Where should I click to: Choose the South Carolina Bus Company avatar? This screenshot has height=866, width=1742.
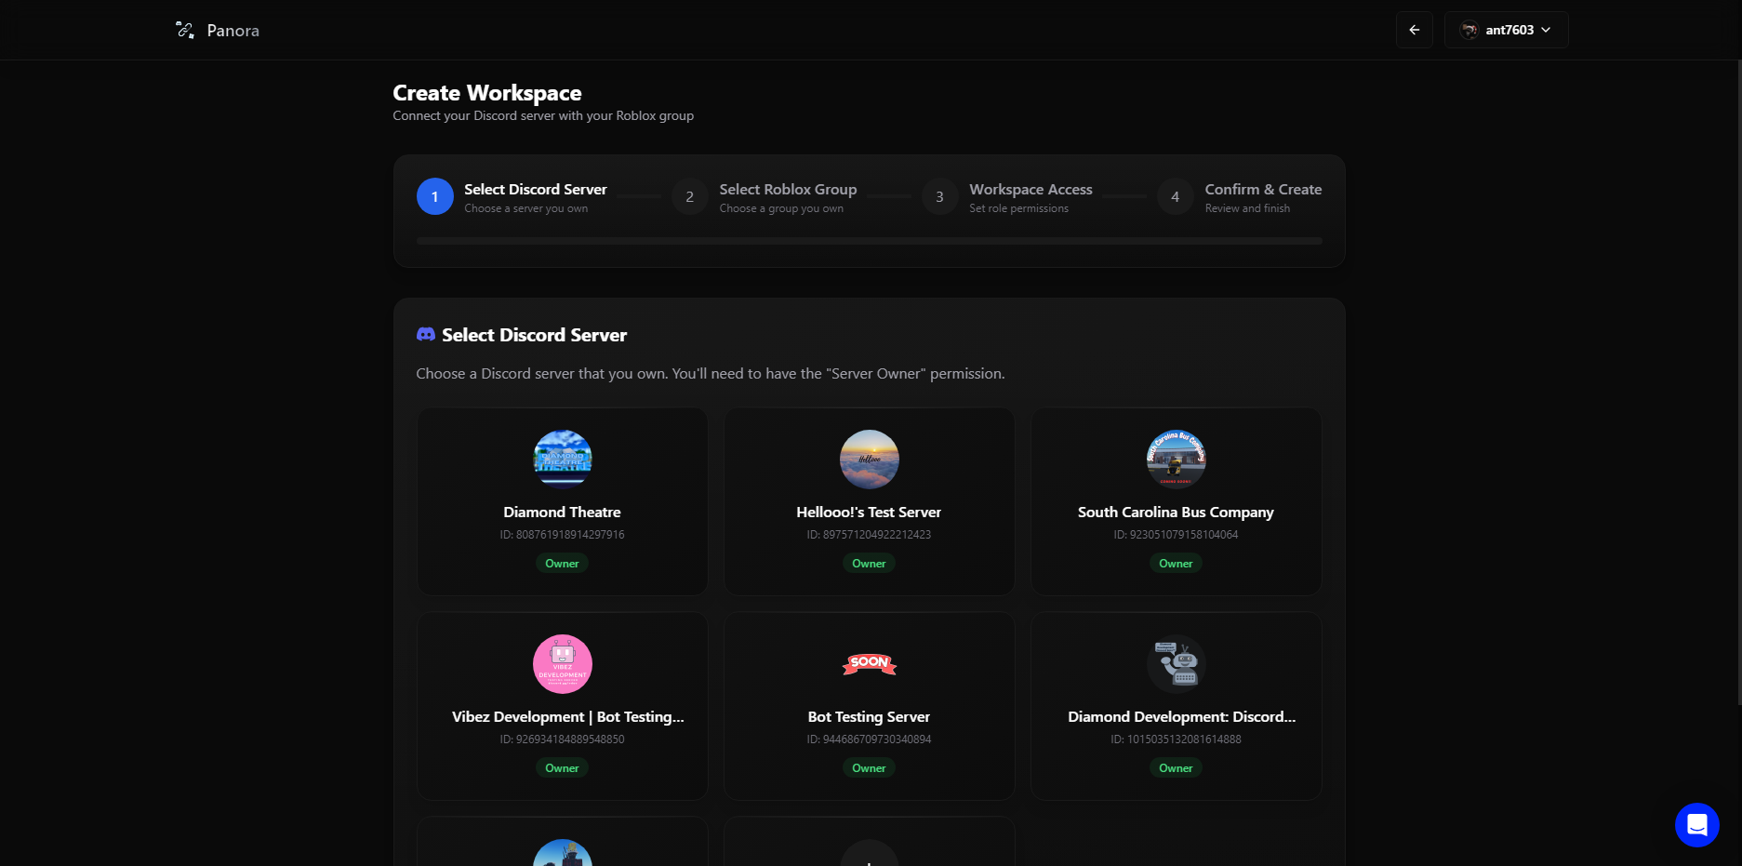point(1176,459)
